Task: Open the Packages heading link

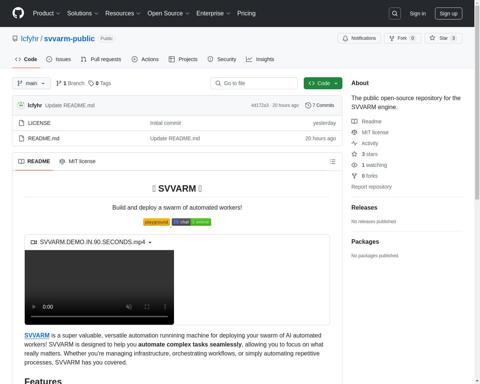Action: coord(365,241)
